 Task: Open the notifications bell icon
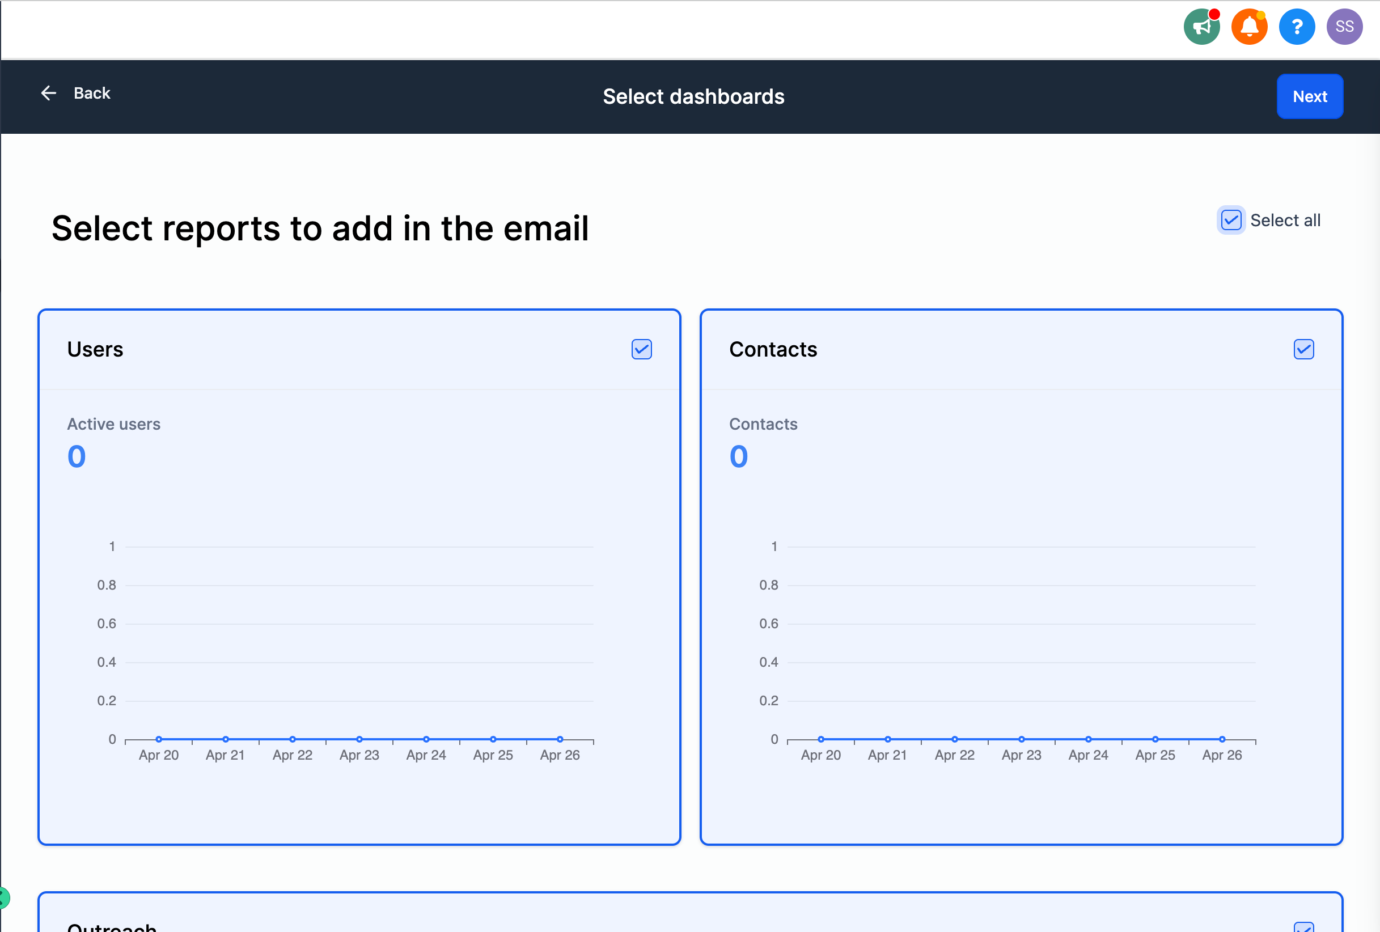coord(1249,27)
